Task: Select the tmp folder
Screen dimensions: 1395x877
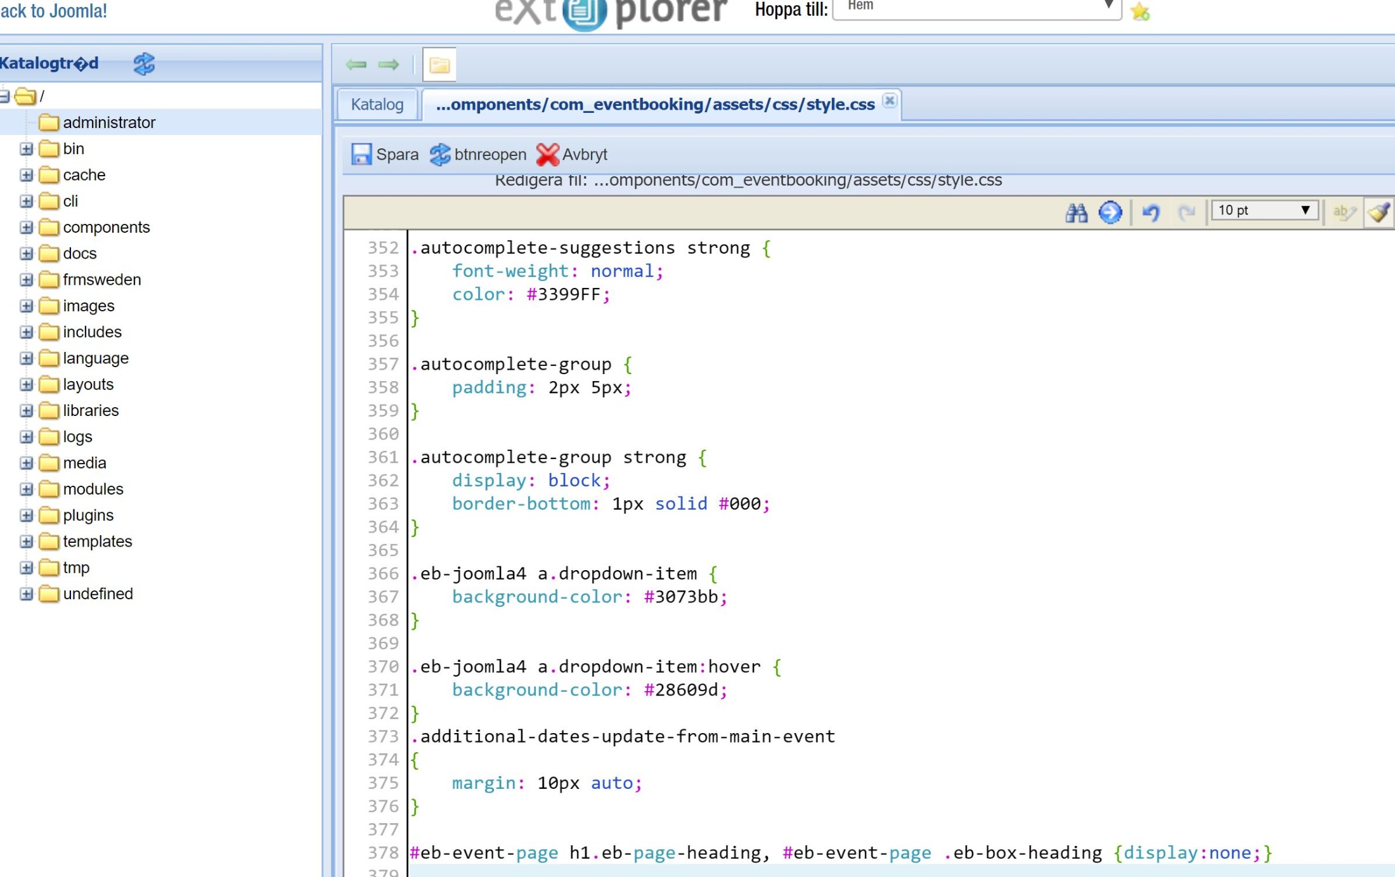Action: coord(76,568)
